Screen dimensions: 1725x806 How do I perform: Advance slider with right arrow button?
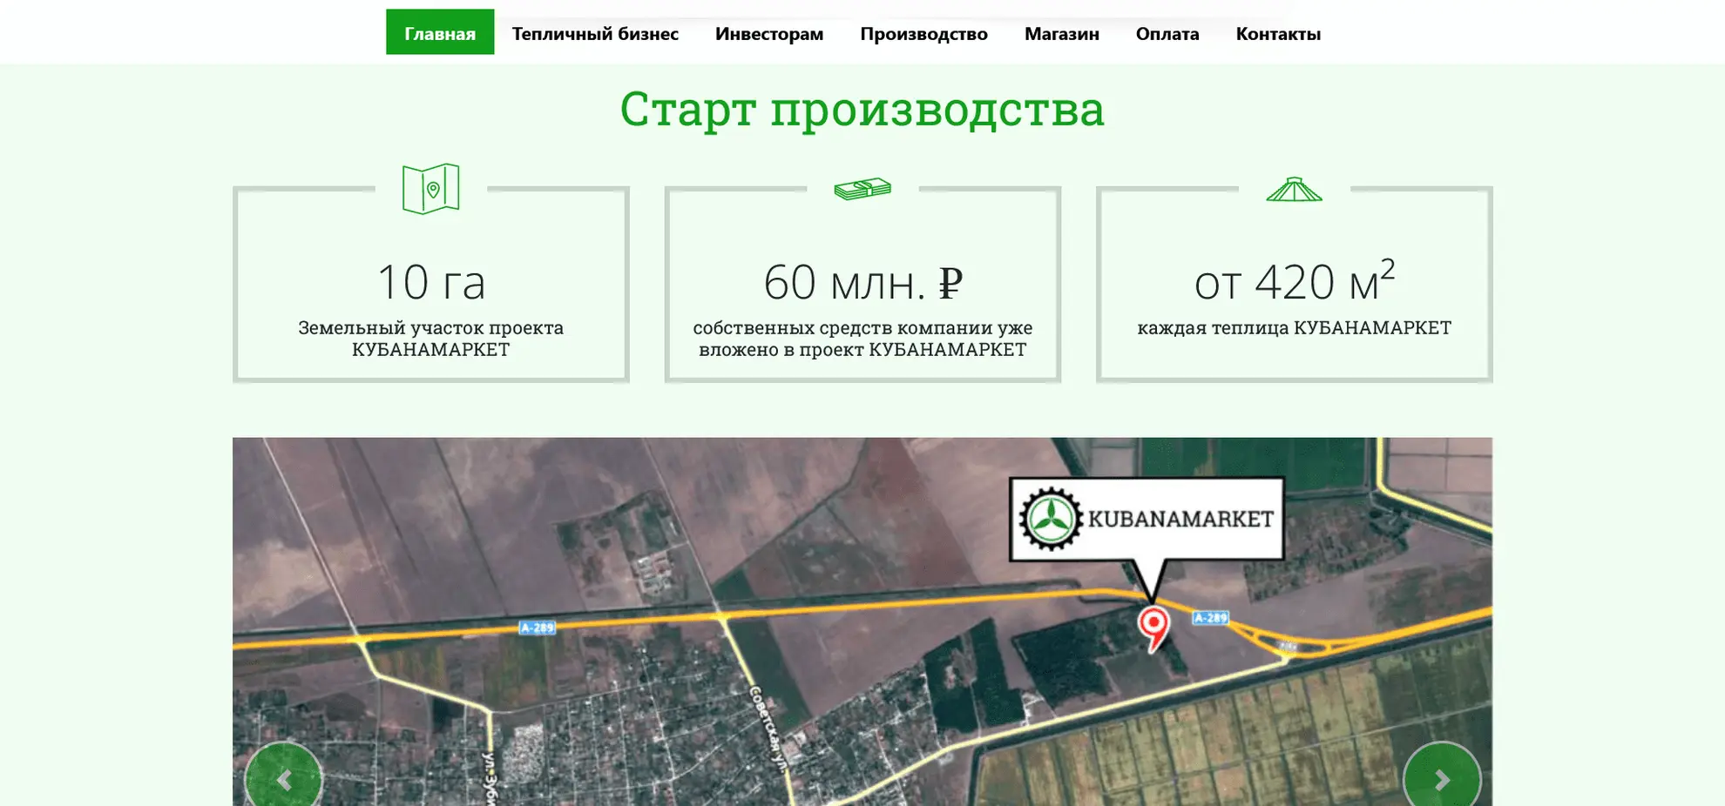coord(1441,779)
